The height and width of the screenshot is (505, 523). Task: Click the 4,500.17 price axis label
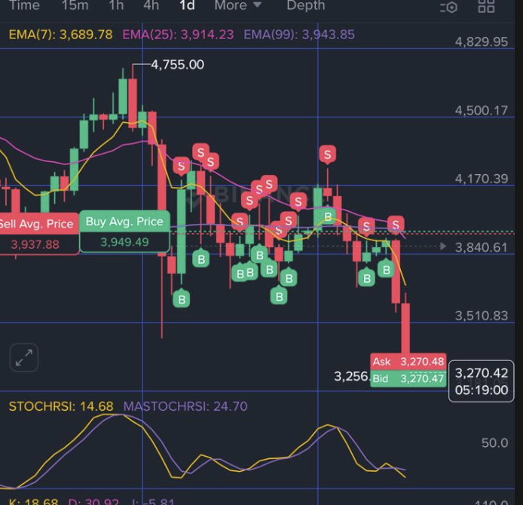pos(482,110)
